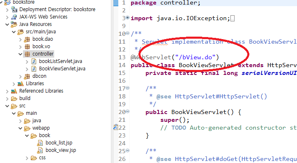Click the controller package icon

point(28,54)
